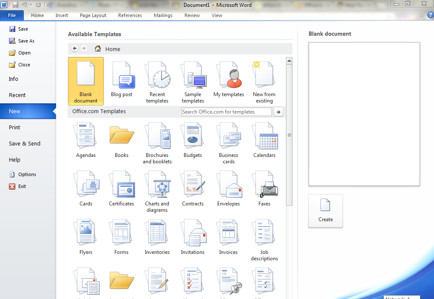Open the Sample templates icon
The width and height of the screenshot is (434, 299).
193,76
